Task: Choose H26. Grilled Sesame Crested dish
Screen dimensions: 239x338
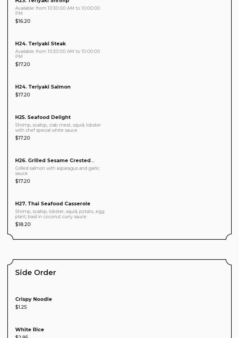Action: [54, 161]
